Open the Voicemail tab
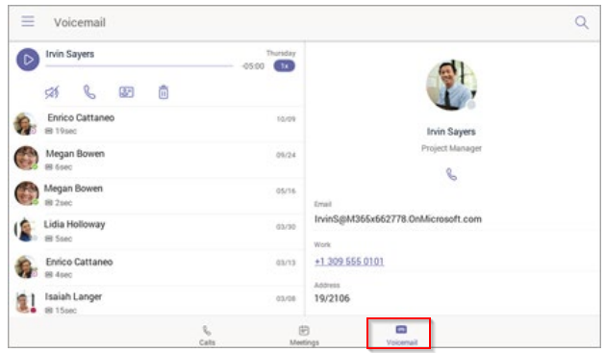 coord(401,335)
